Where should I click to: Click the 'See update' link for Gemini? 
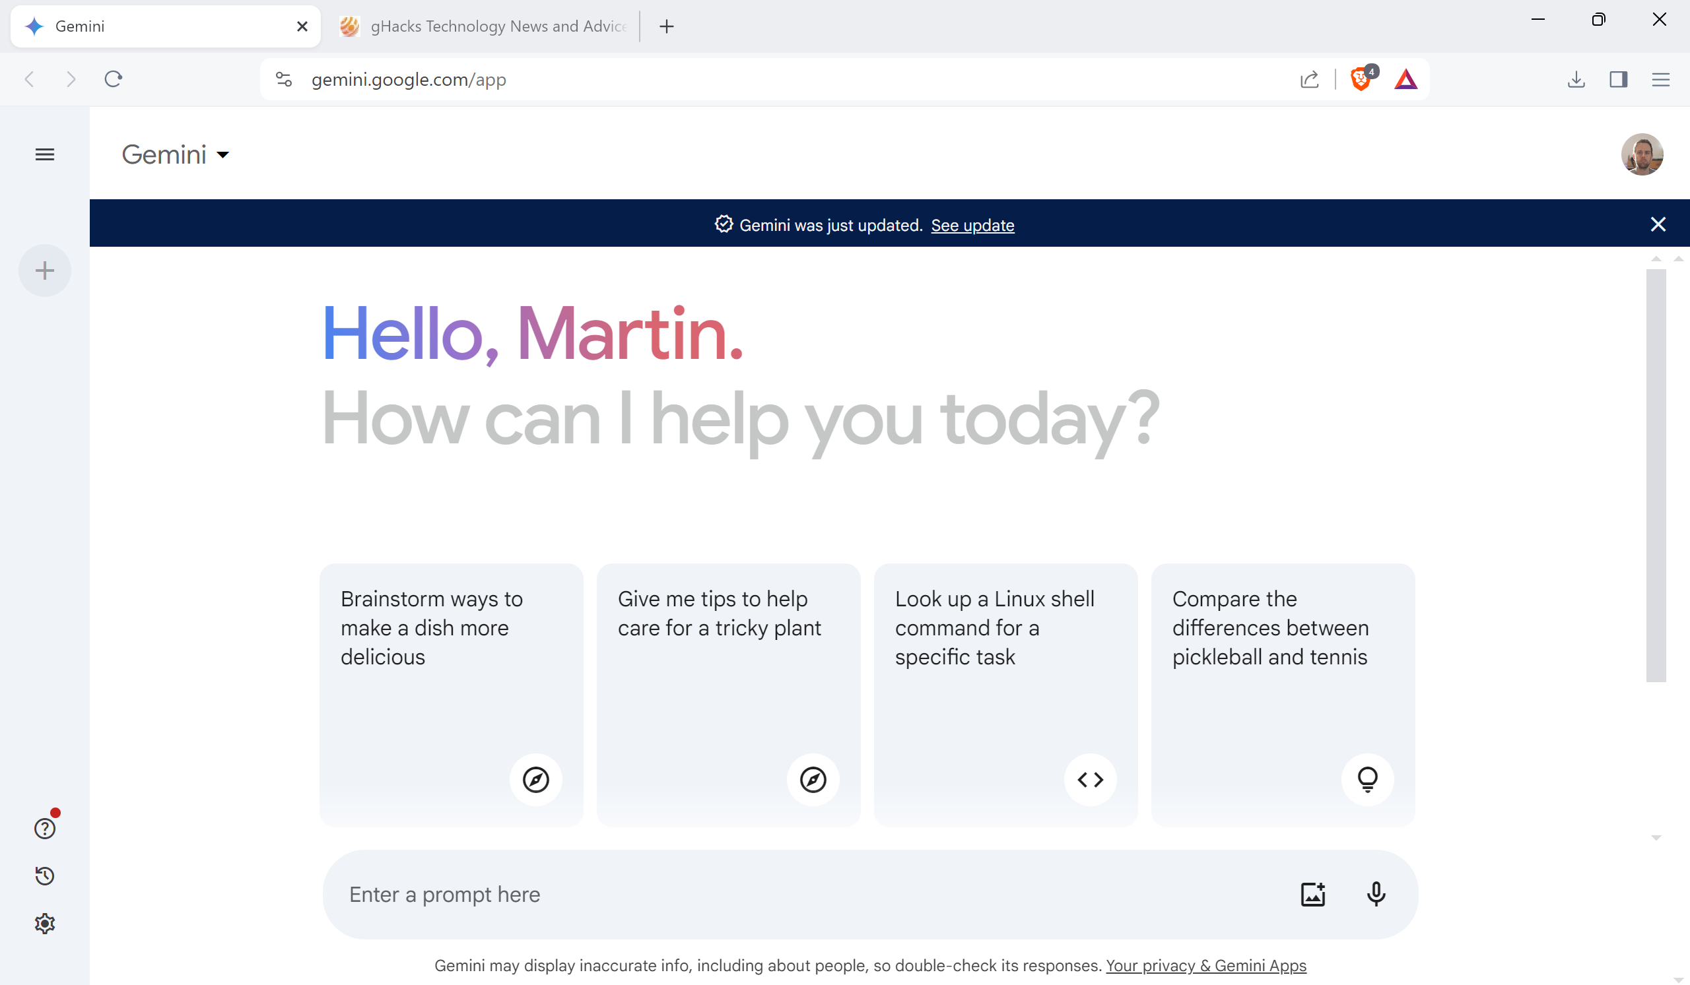(972, 224)
